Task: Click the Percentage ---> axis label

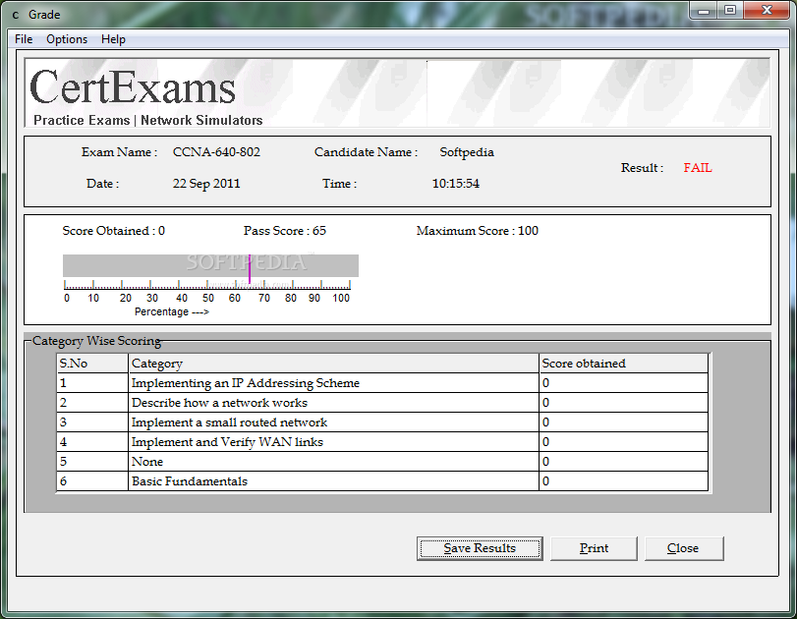Action: (x=171, y=311)
